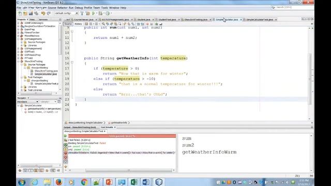Click the Search input field
This screenshot has height=186, width=331.
(293, 7)
